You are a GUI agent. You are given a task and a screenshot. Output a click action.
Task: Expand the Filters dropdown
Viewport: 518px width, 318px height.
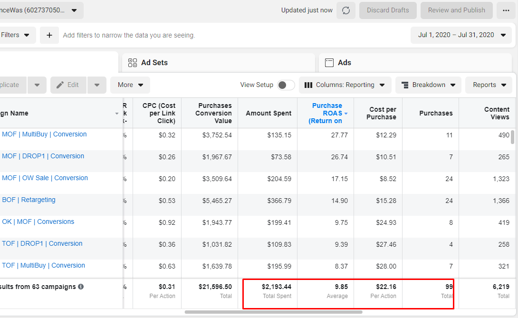[x=15, y=35]
